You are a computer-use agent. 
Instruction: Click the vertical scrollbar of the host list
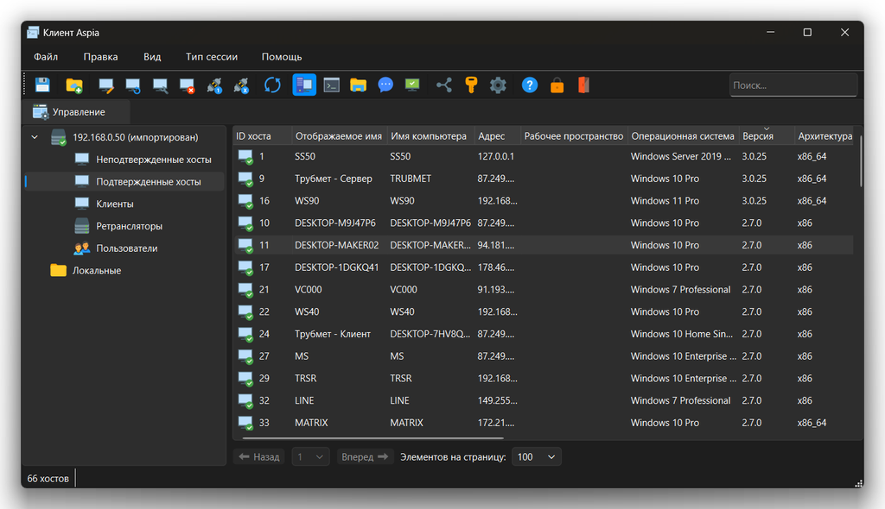coord(860,160)
